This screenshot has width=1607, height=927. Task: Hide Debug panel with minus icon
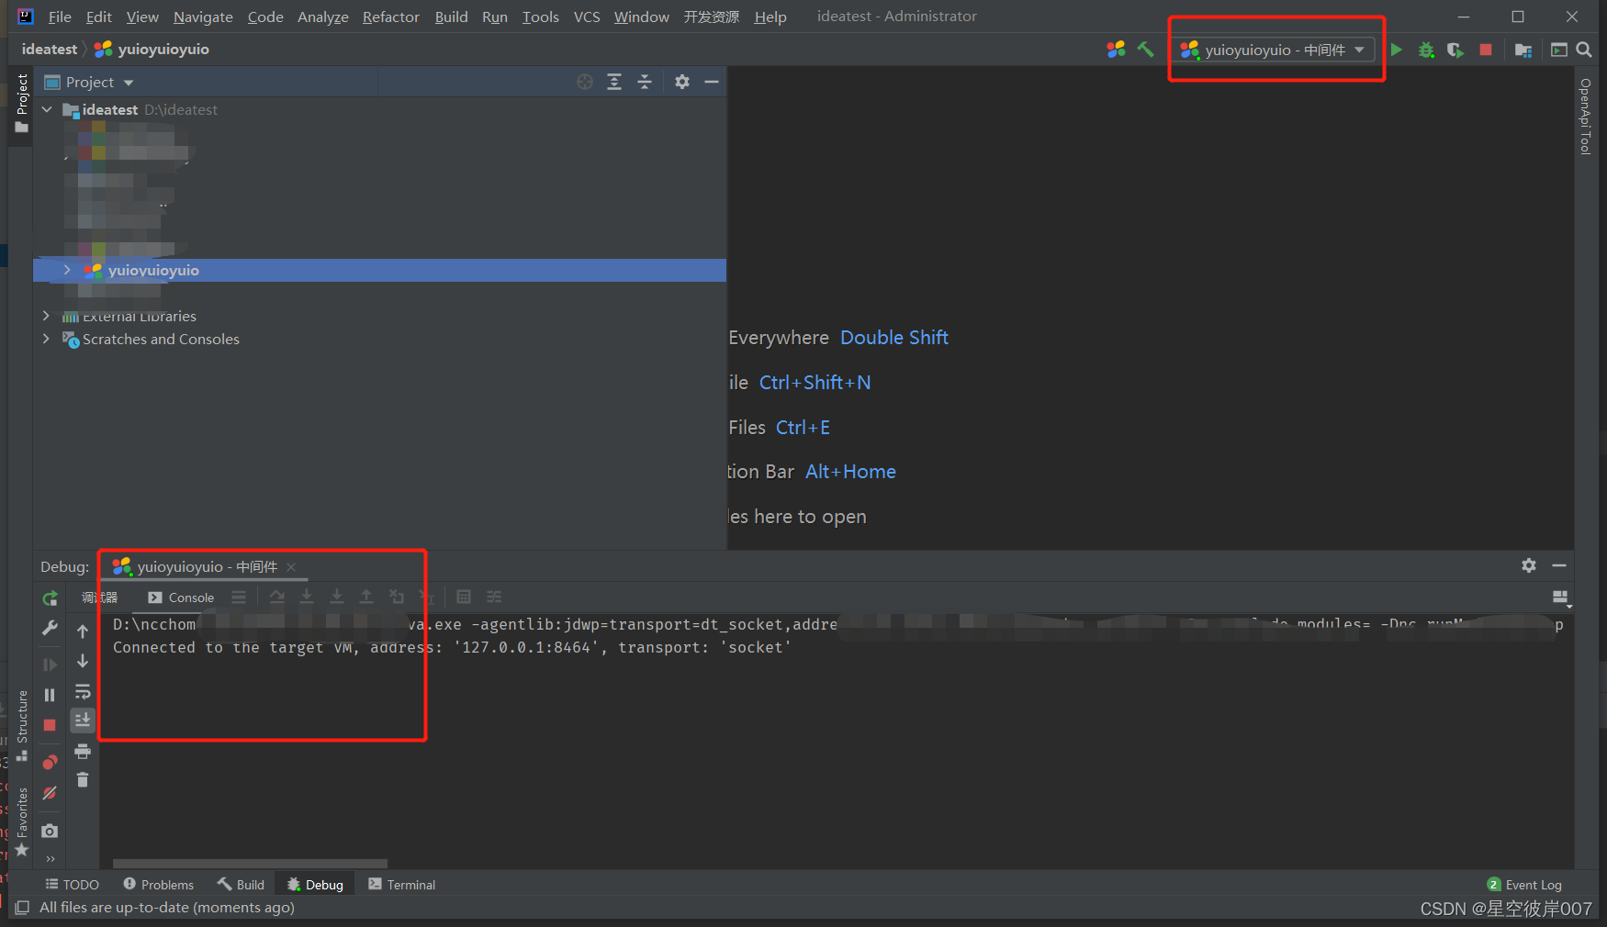pyautogui.click(x=1559, y=565)
